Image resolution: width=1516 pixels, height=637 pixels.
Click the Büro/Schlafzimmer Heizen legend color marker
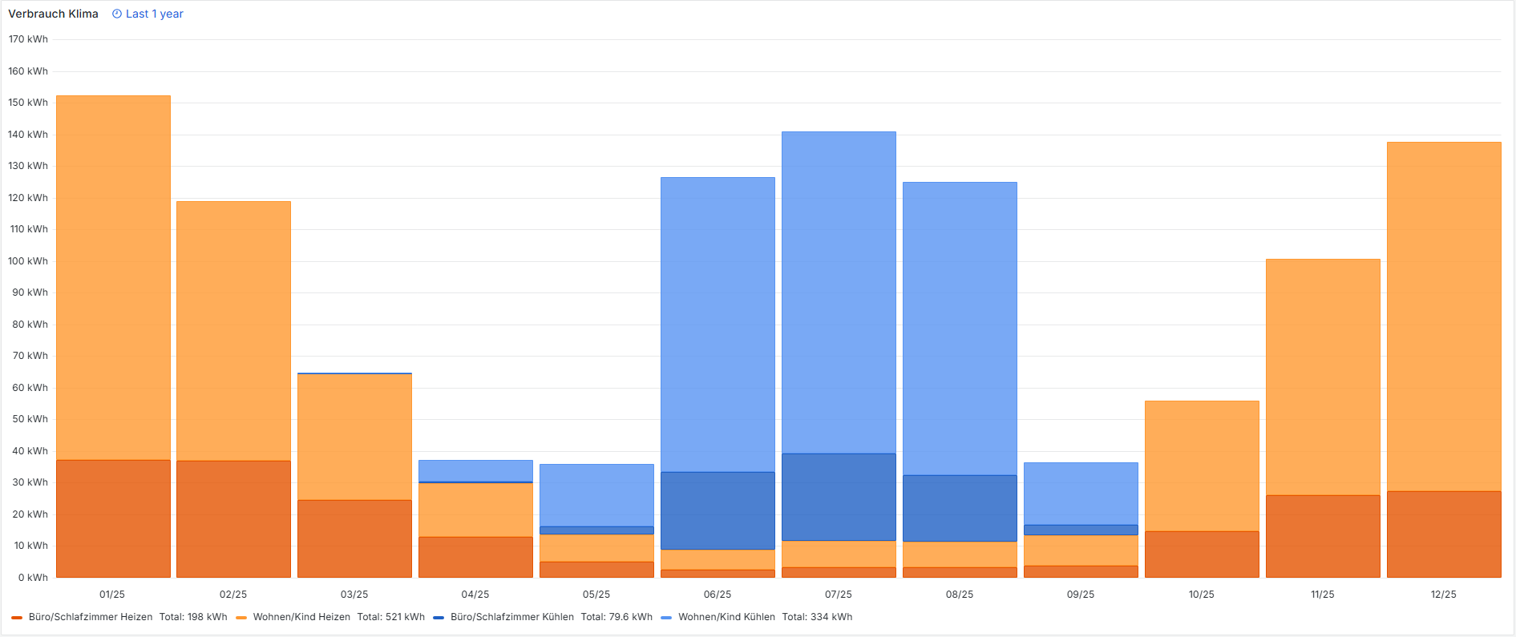click(x=17, y=618)
